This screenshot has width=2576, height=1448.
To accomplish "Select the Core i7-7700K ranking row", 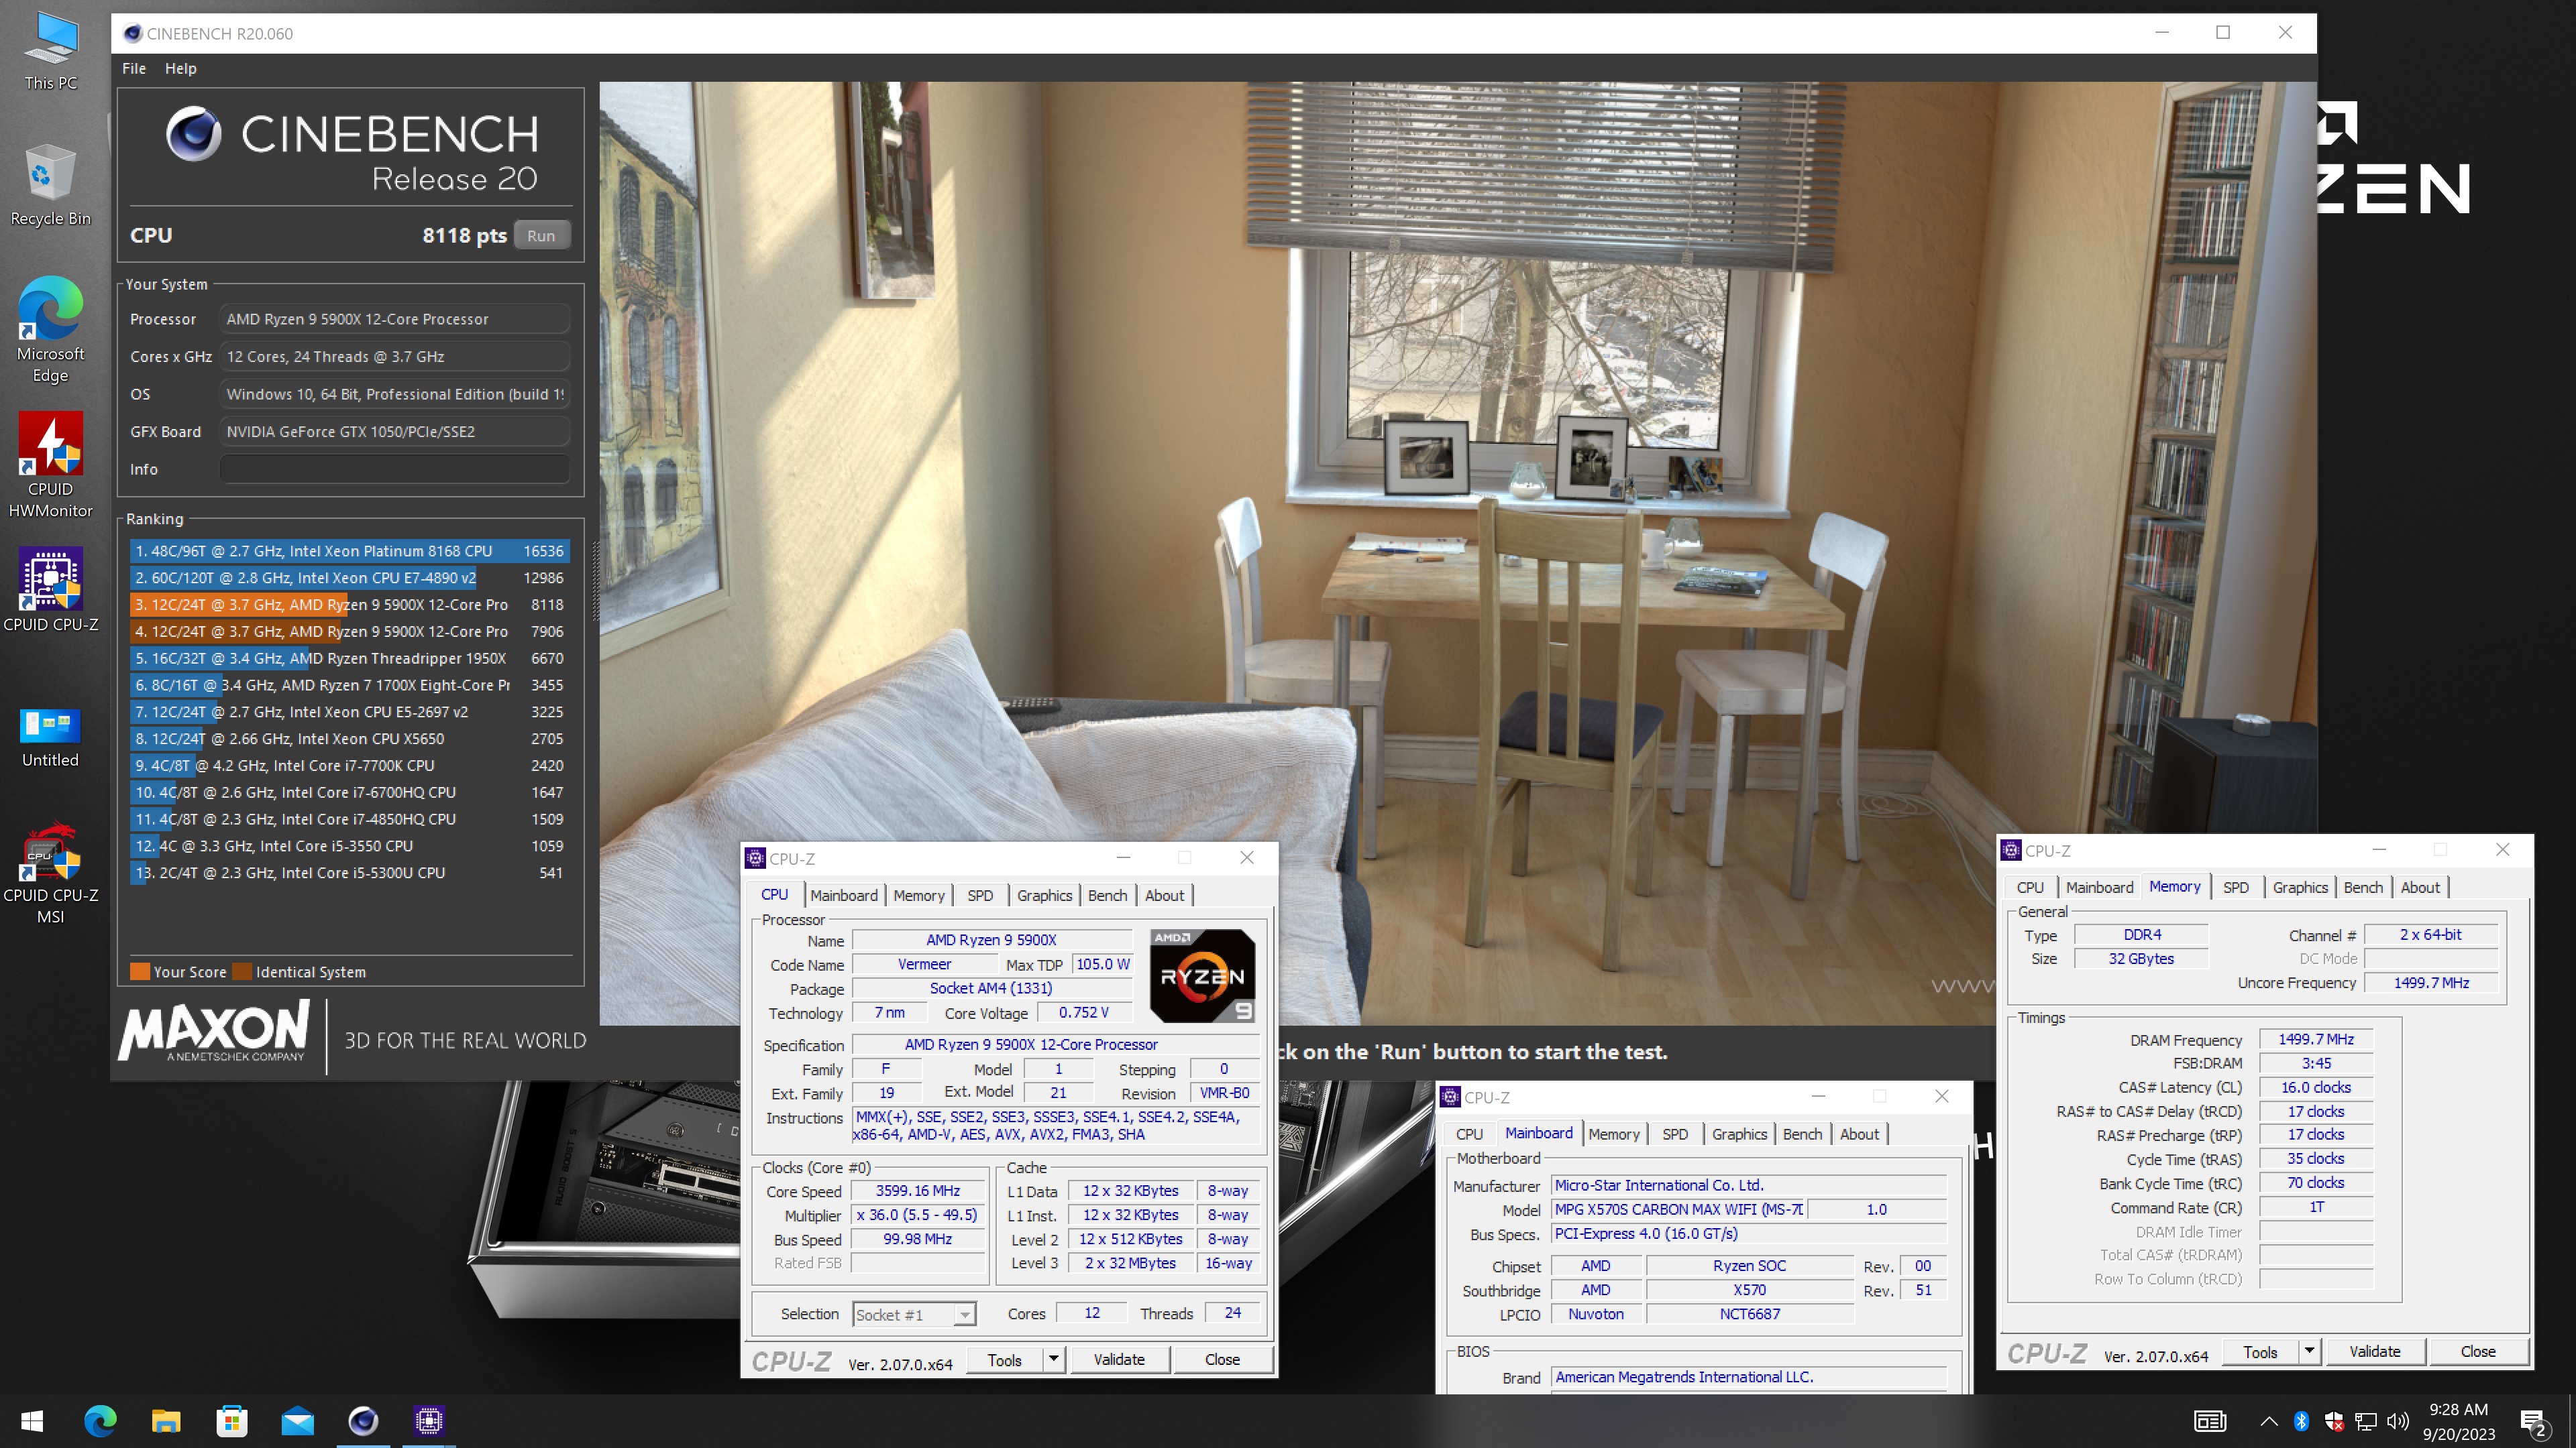I will 350,766.
